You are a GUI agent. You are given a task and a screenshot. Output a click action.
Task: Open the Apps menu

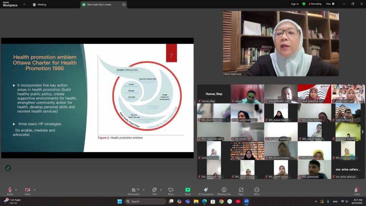[241, 190]
